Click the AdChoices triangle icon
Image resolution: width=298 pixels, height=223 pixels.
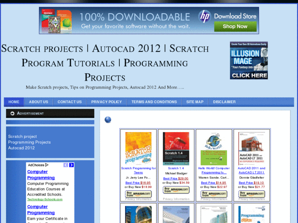pos(47,165)
